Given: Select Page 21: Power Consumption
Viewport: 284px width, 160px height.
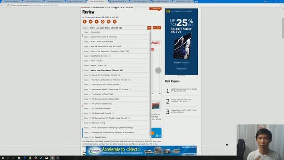Looking at the screenshot, I should click(x=116, y=128).
